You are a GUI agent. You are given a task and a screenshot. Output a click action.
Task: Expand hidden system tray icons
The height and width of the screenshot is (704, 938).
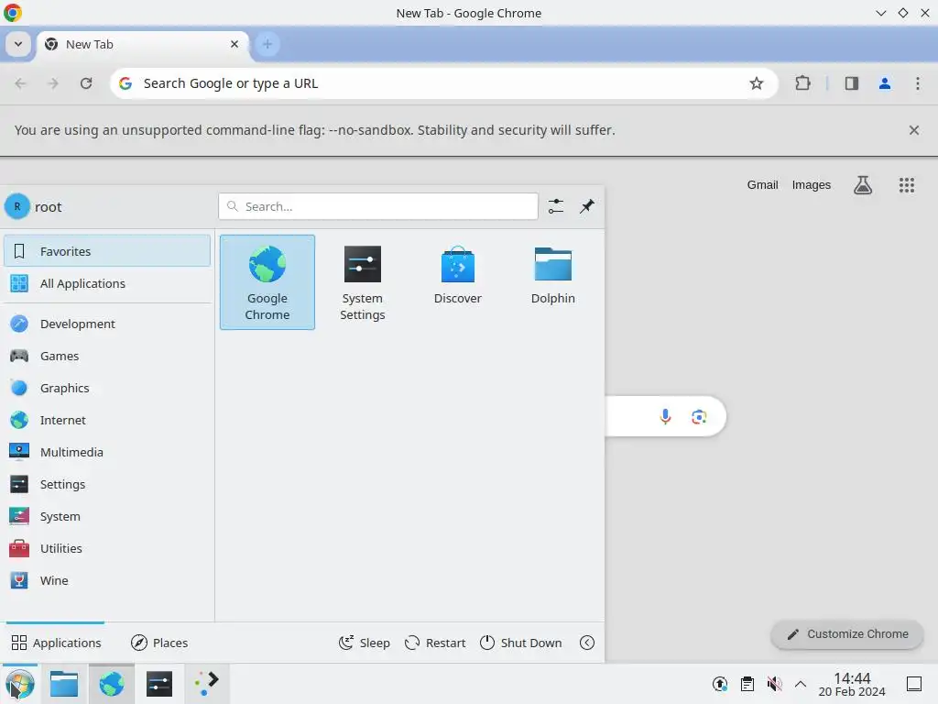pyautogui.click(x=801, y=684)
